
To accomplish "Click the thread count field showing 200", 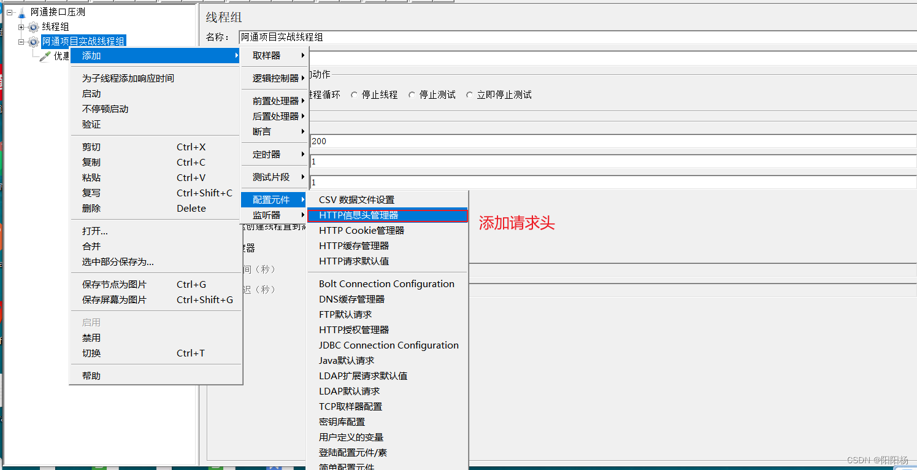I will [613, 141].
